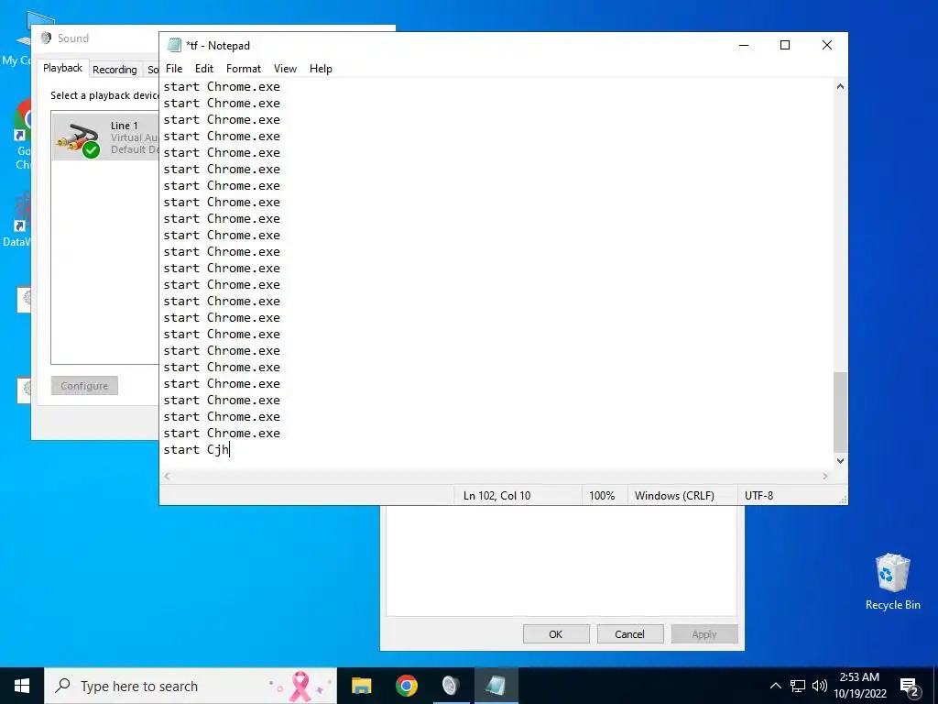Select the Google Chrome desktop shortcut
Screen dimensions: 938x704
(23, 135)
